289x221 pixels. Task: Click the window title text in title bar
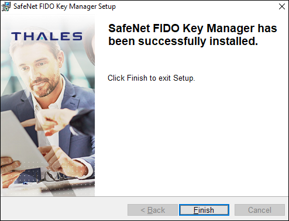[x=64, y=6]
